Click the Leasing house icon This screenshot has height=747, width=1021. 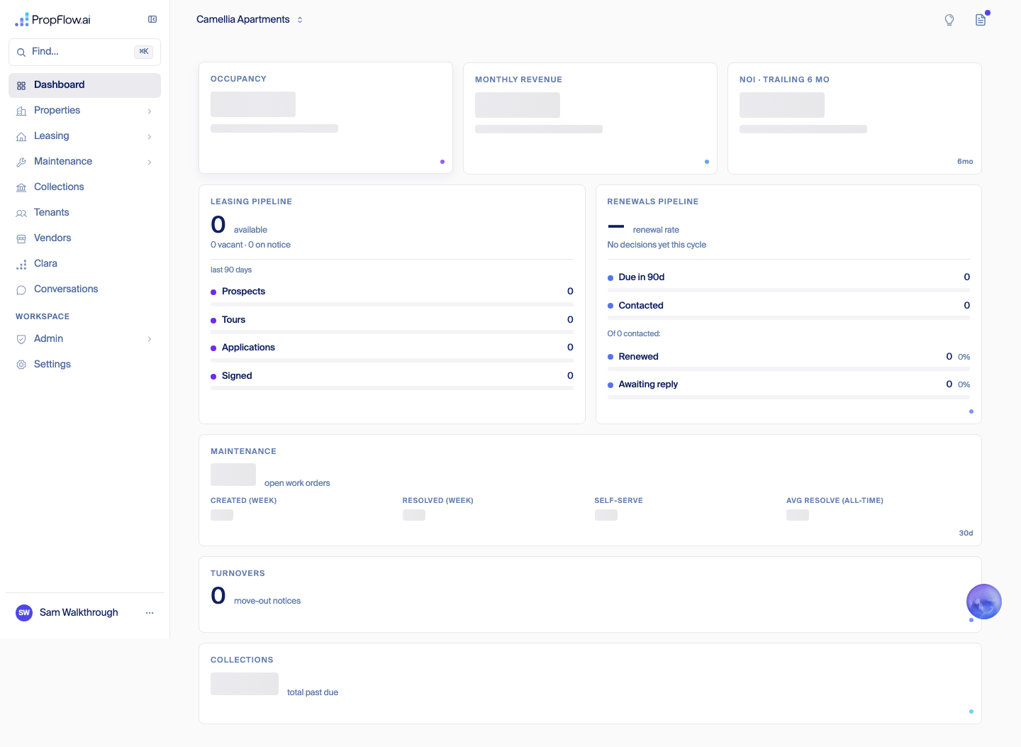(x=21, y=137)
